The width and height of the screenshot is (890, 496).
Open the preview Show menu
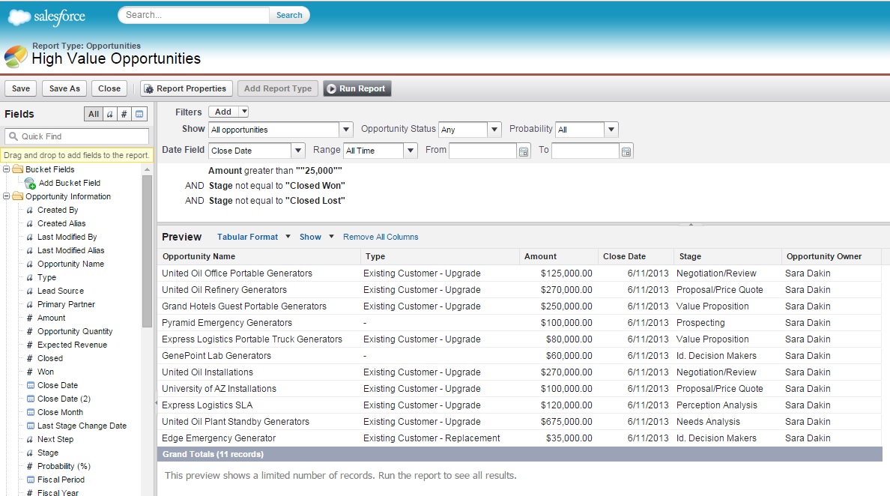(x=315, y=237)
